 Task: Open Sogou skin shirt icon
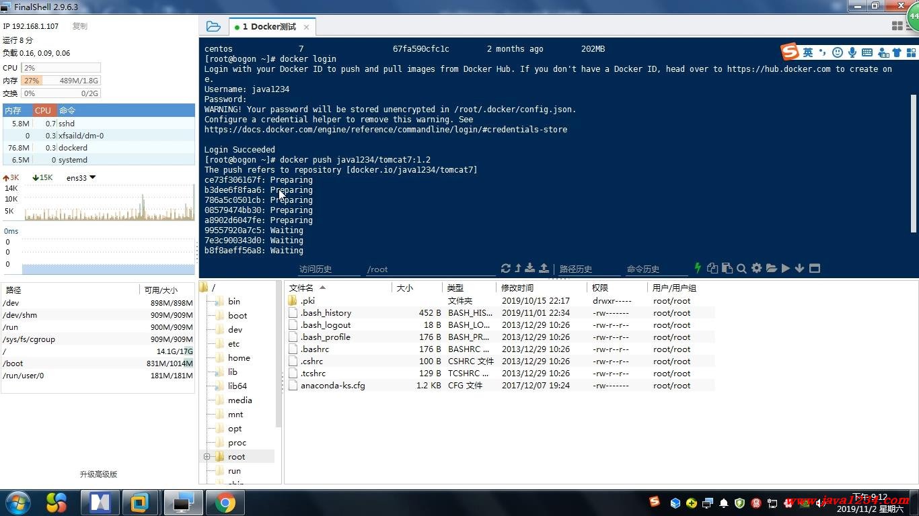(x=897, y=52)
